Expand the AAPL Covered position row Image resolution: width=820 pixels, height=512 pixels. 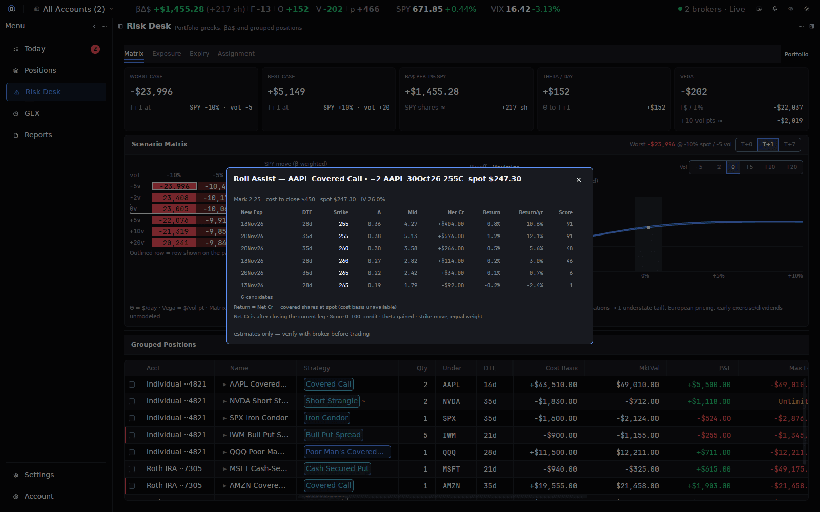[224, 385]
